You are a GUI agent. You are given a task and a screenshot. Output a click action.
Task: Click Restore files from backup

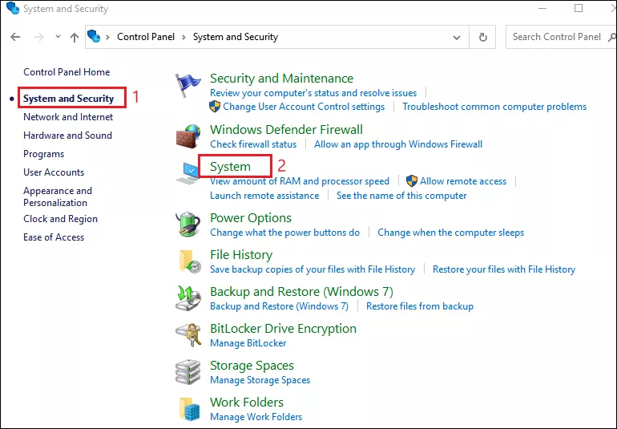(420, 306)
